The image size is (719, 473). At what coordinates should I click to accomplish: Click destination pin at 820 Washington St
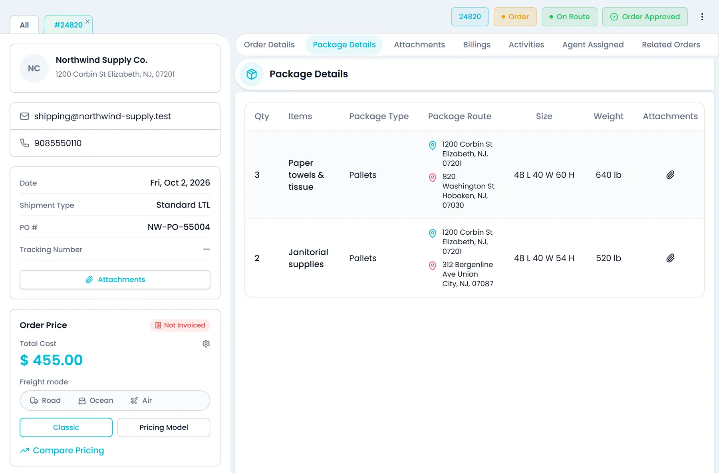point(432,178)
